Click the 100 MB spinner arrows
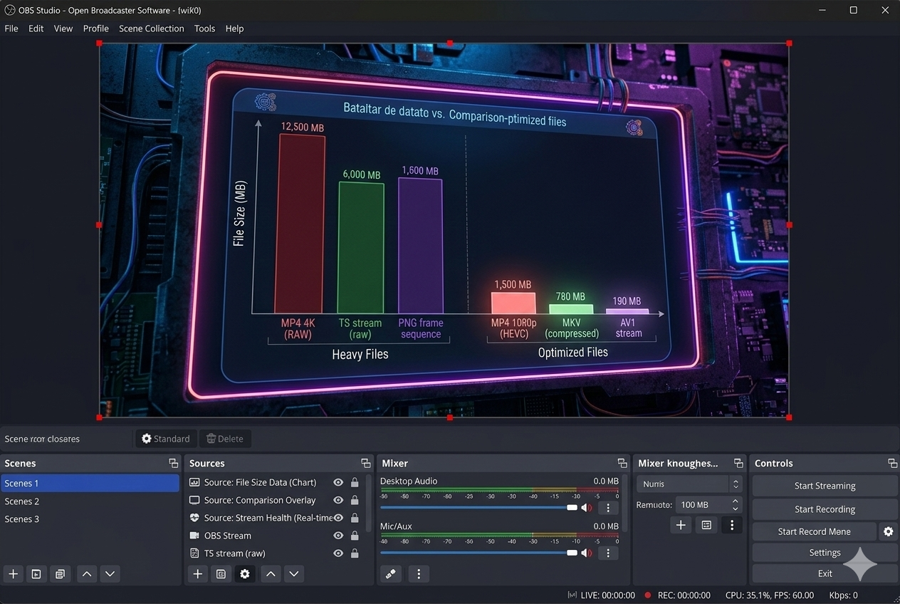The width and height of the screenshot is (900, 604). (735, 504)
